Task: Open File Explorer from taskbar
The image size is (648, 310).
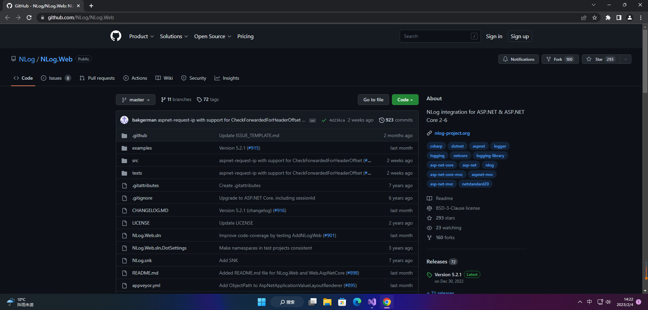Action: (x=327, y=302)
